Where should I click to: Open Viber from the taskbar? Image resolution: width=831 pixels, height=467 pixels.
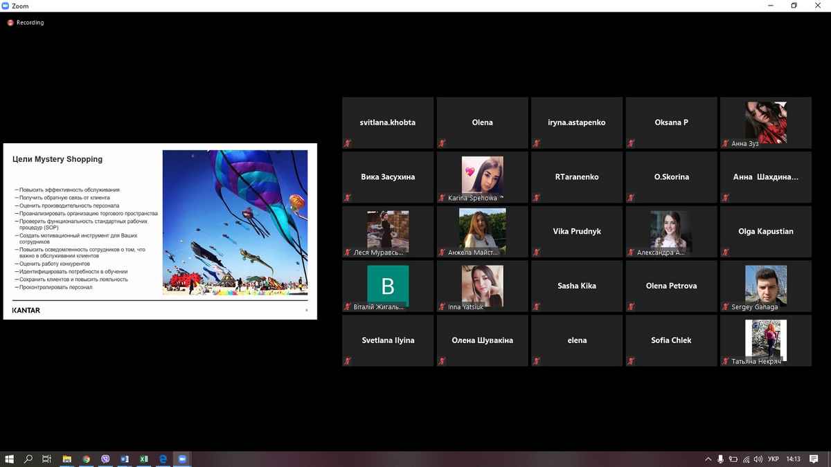[x=105, y=459]
